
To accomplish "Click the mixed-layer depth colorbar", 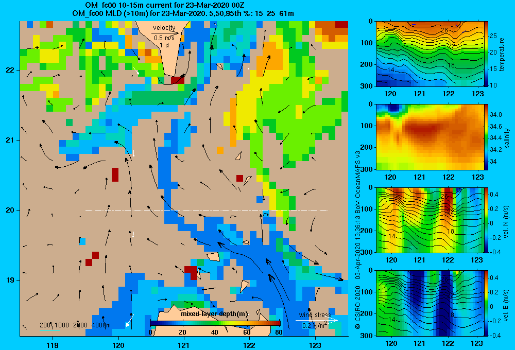I will [215, 323].
